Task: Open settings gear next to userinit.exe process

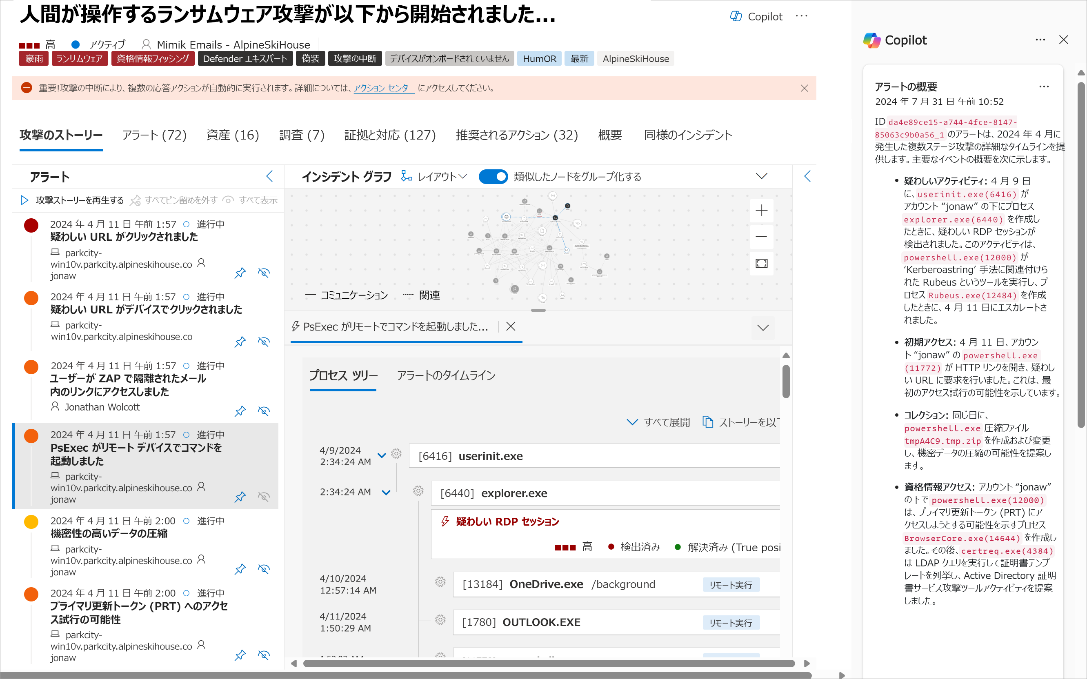Action: coord(396,454)
